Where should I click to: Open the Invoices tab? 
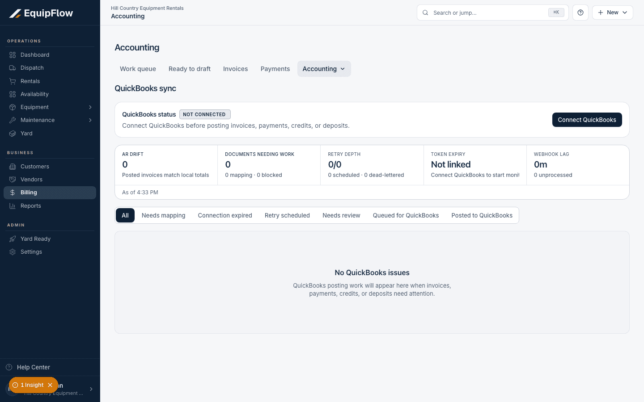[236, 69]
